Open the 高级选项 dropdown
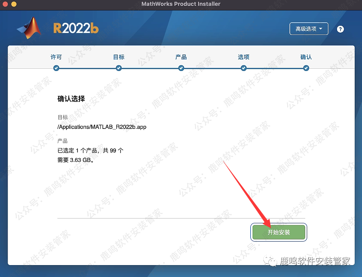This screenshot has width=362, height=277. click(x=309, y=29)
